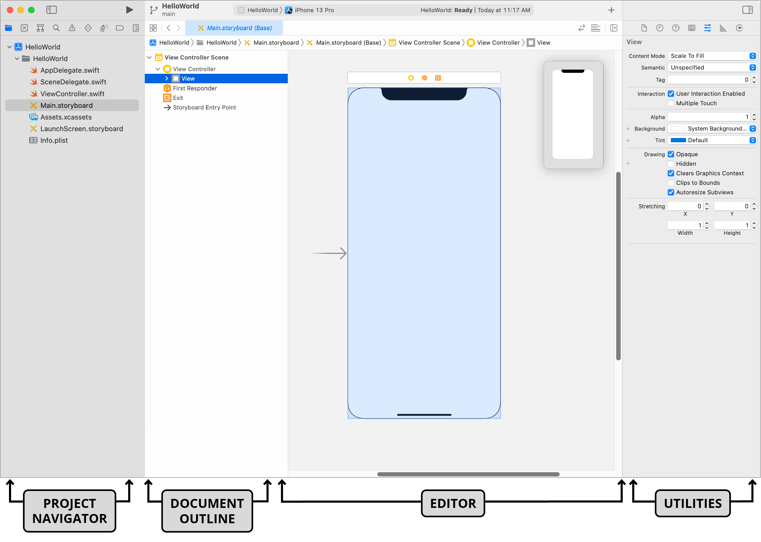Enable the Clips to Bounds checkbox
761x542 pixels.
671,182
